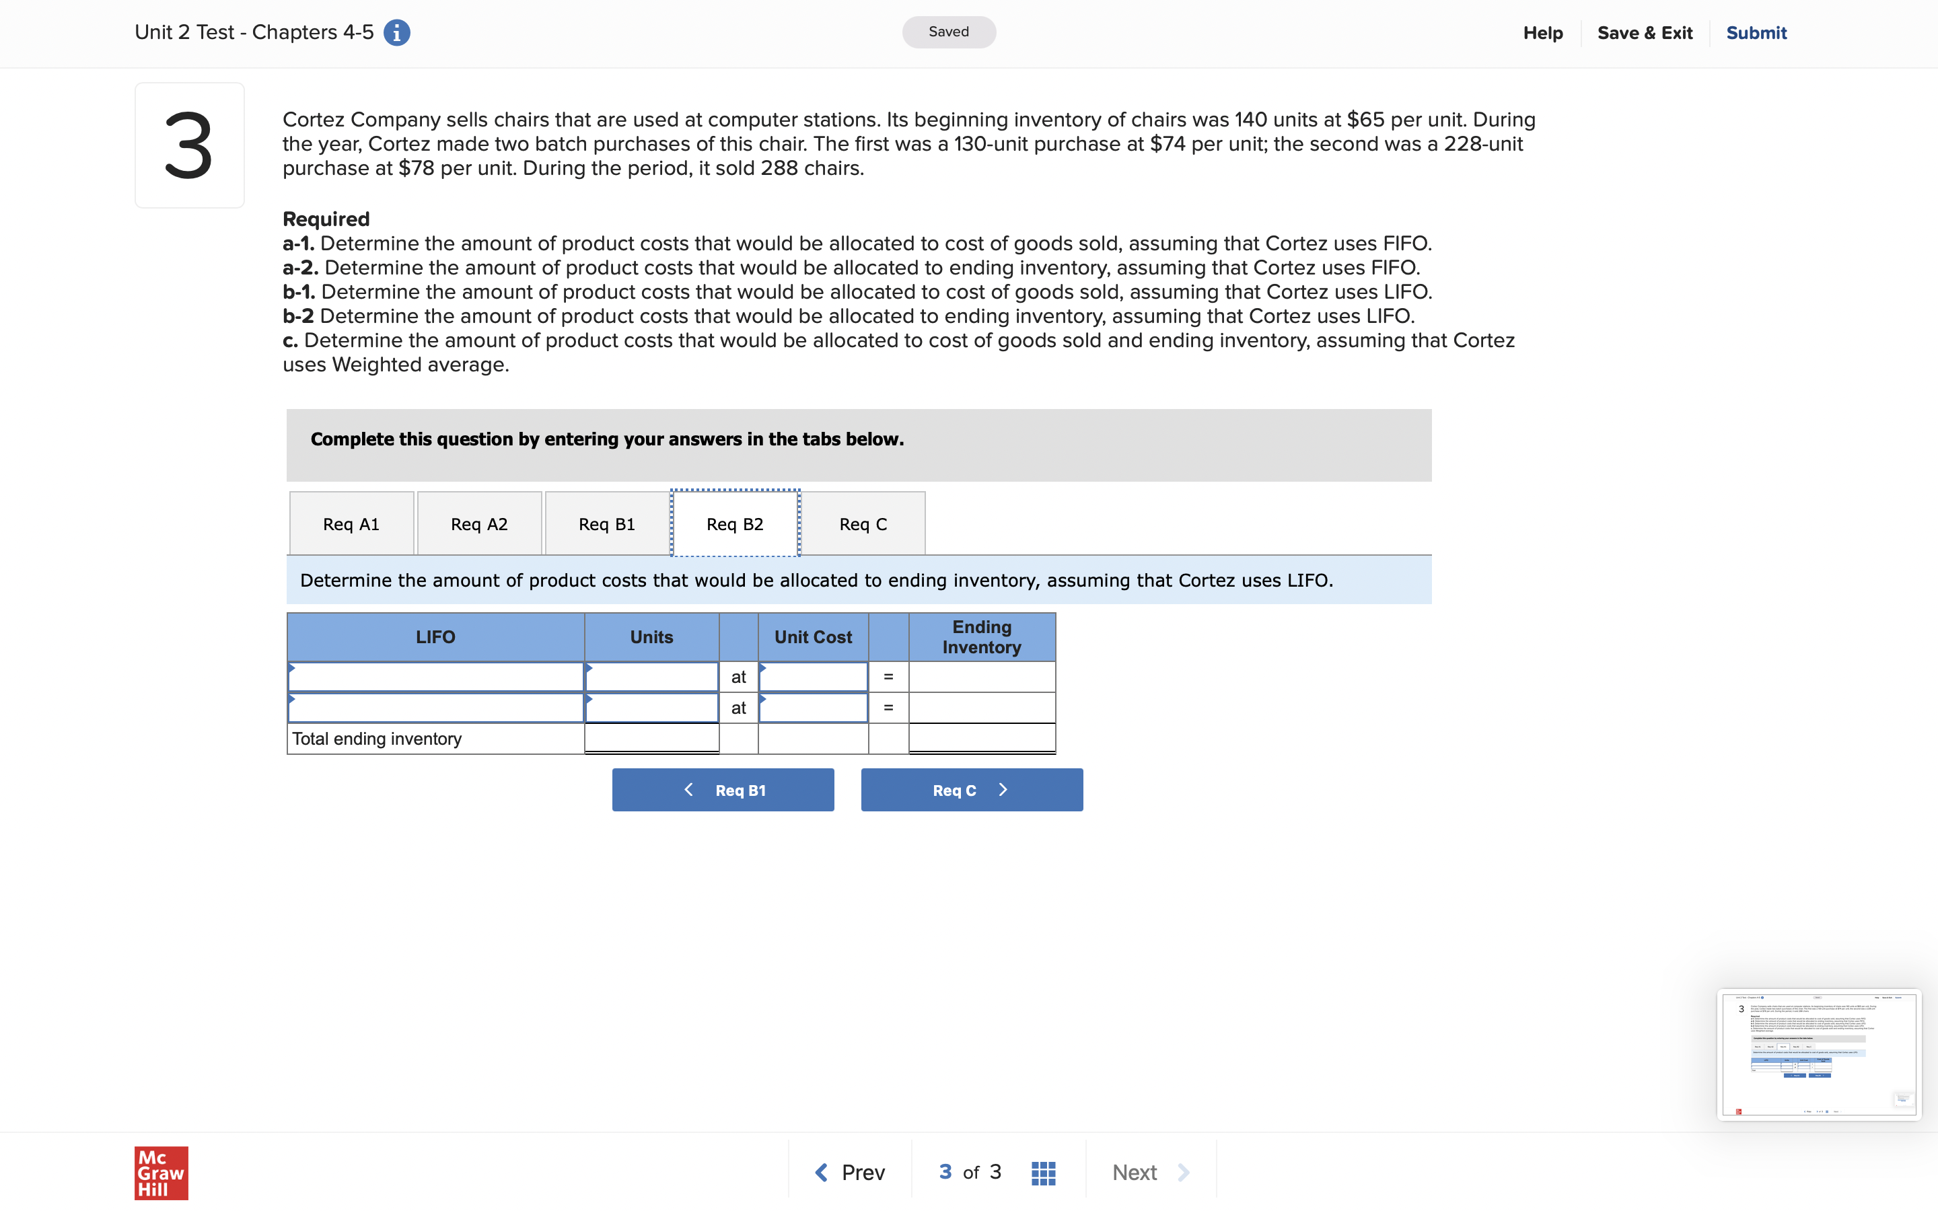Click the Prev left chevron icon
Screen dimensions: 1938x1211
[x=821, y=1173]
